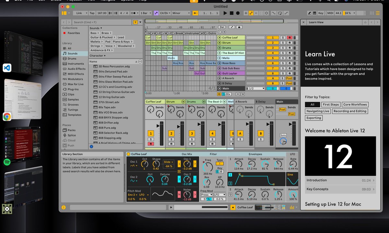Jump to next locator arrow
Screen dimensions: 389x233
224,32
